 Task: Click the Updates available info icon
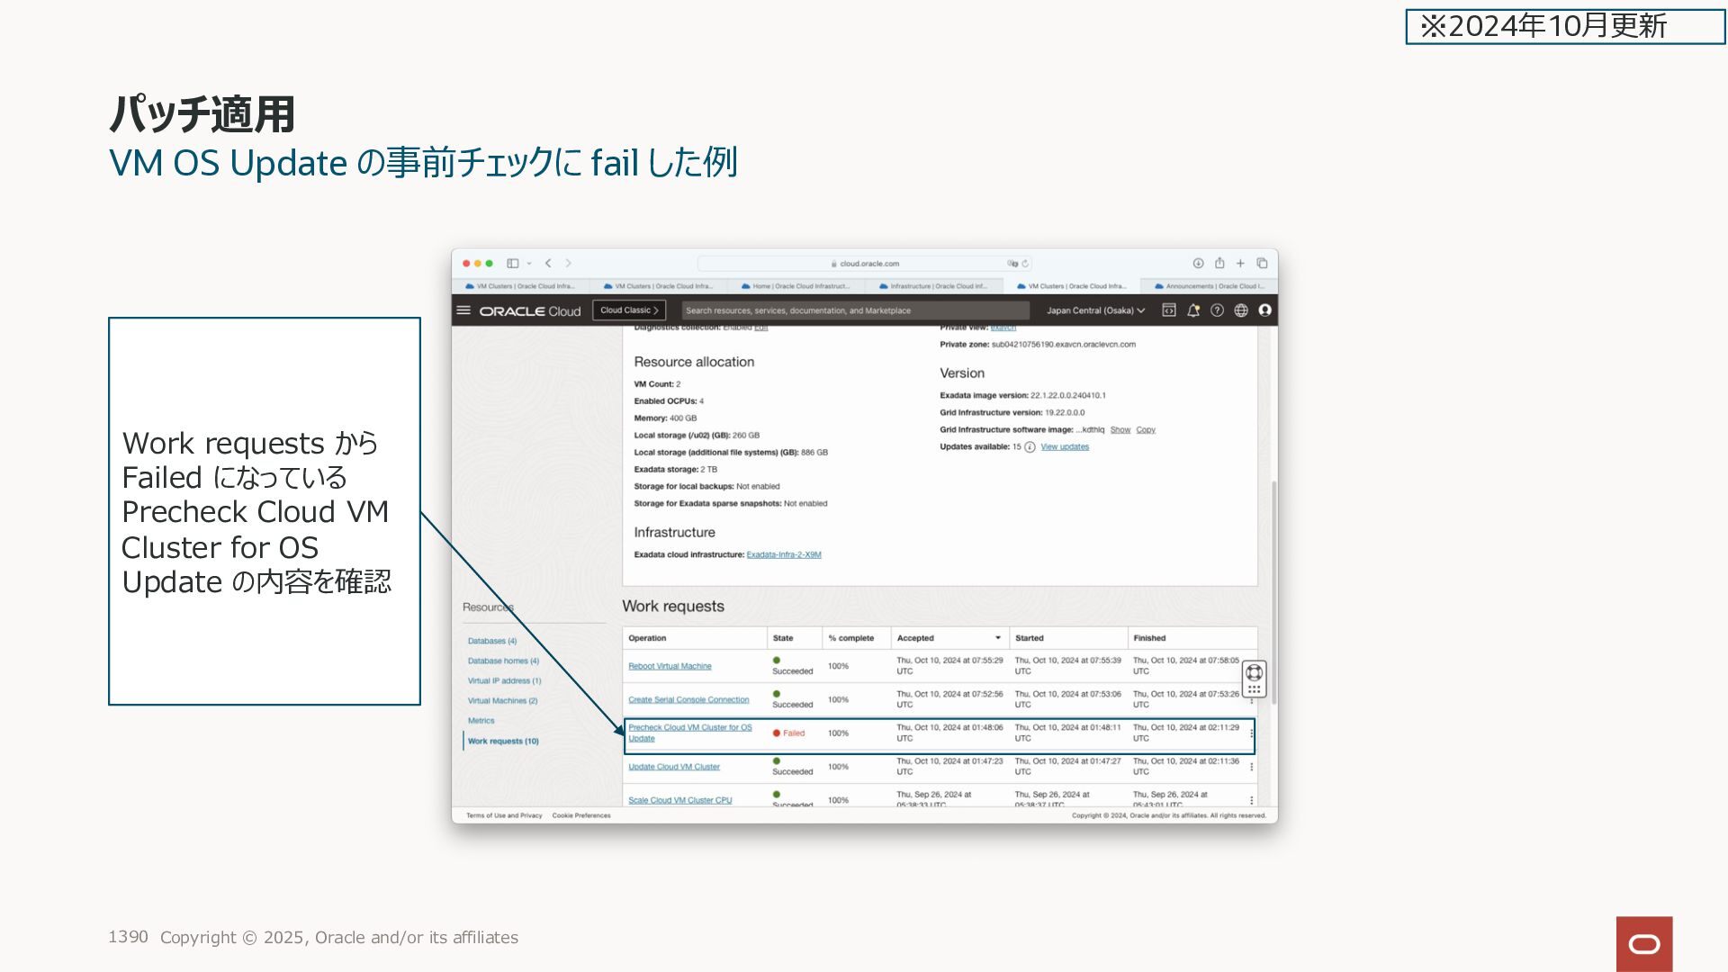point(1030,447)
